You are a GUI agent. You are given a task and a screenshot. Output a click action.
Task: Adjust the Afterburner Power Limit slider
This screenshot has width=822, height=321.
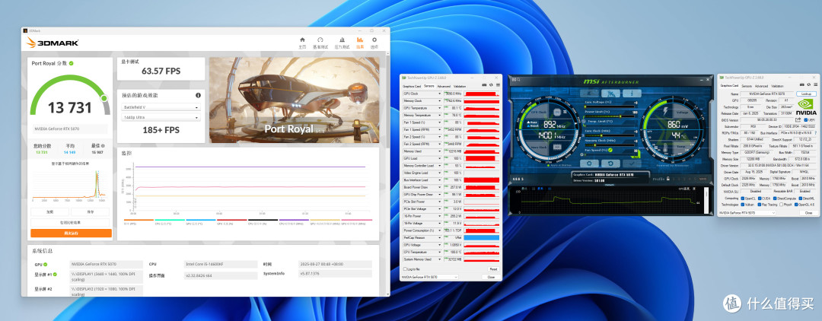(610, 116)
